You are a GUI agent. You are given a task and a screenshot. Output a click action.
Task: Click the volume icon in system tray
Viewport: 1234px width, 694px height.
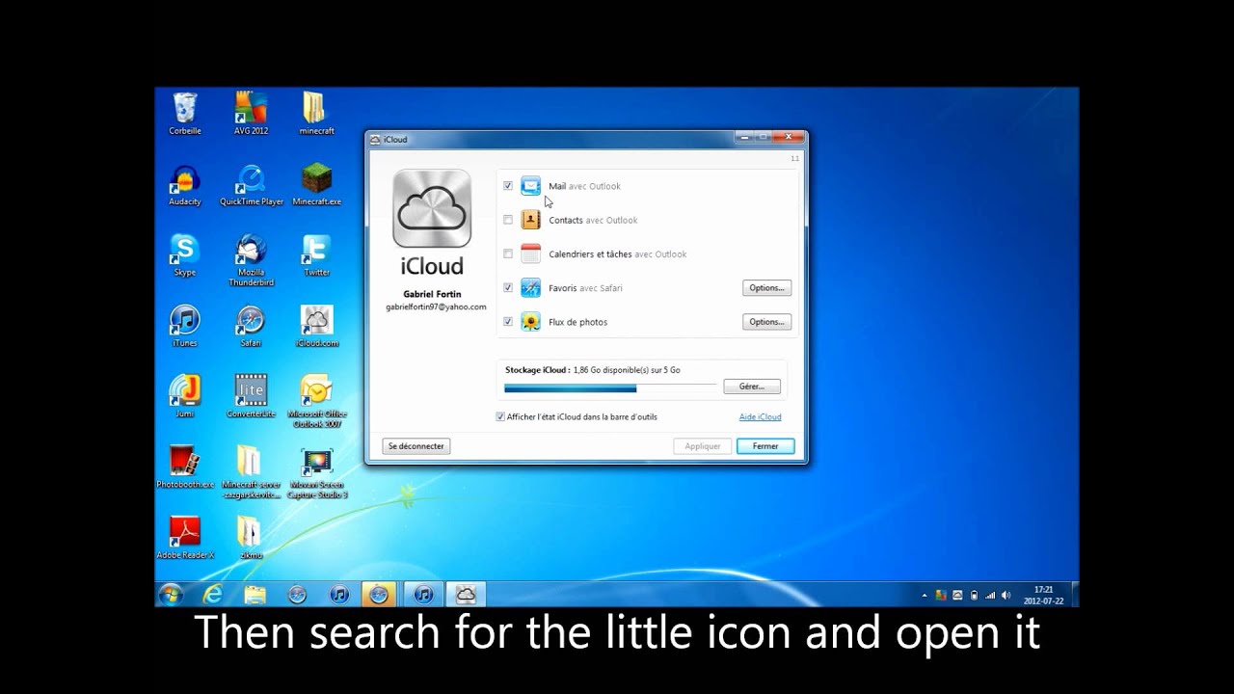(x=1006, y=596)
